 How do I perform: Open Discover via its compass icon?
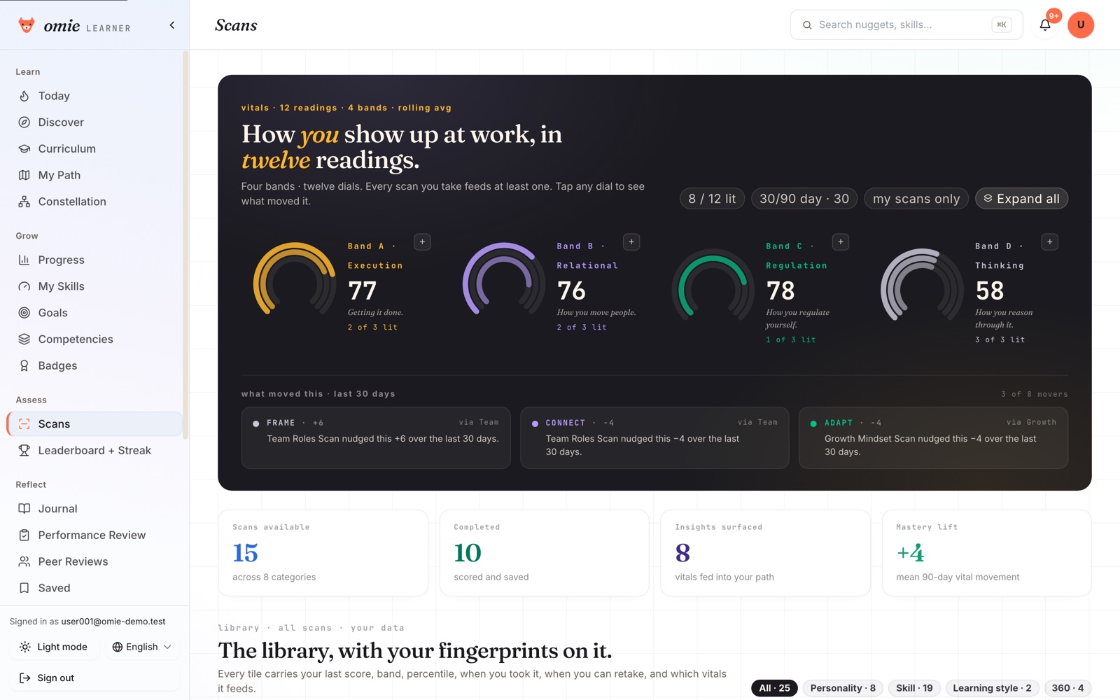(24, 122)
